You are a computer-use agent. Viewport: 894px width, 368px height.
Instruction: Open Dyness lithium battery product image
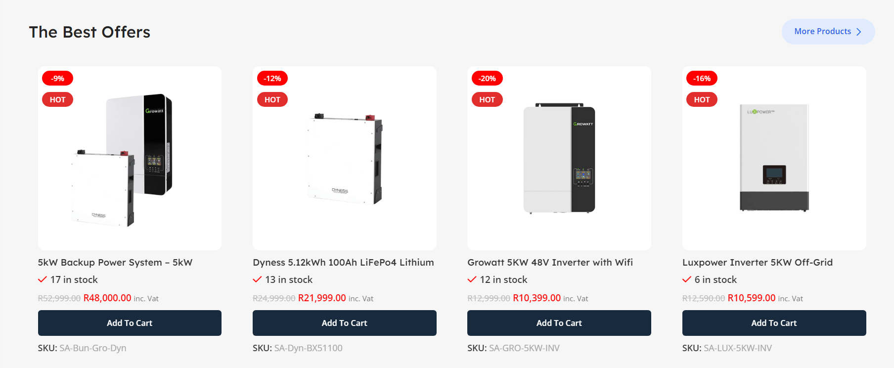coord(345,158)
